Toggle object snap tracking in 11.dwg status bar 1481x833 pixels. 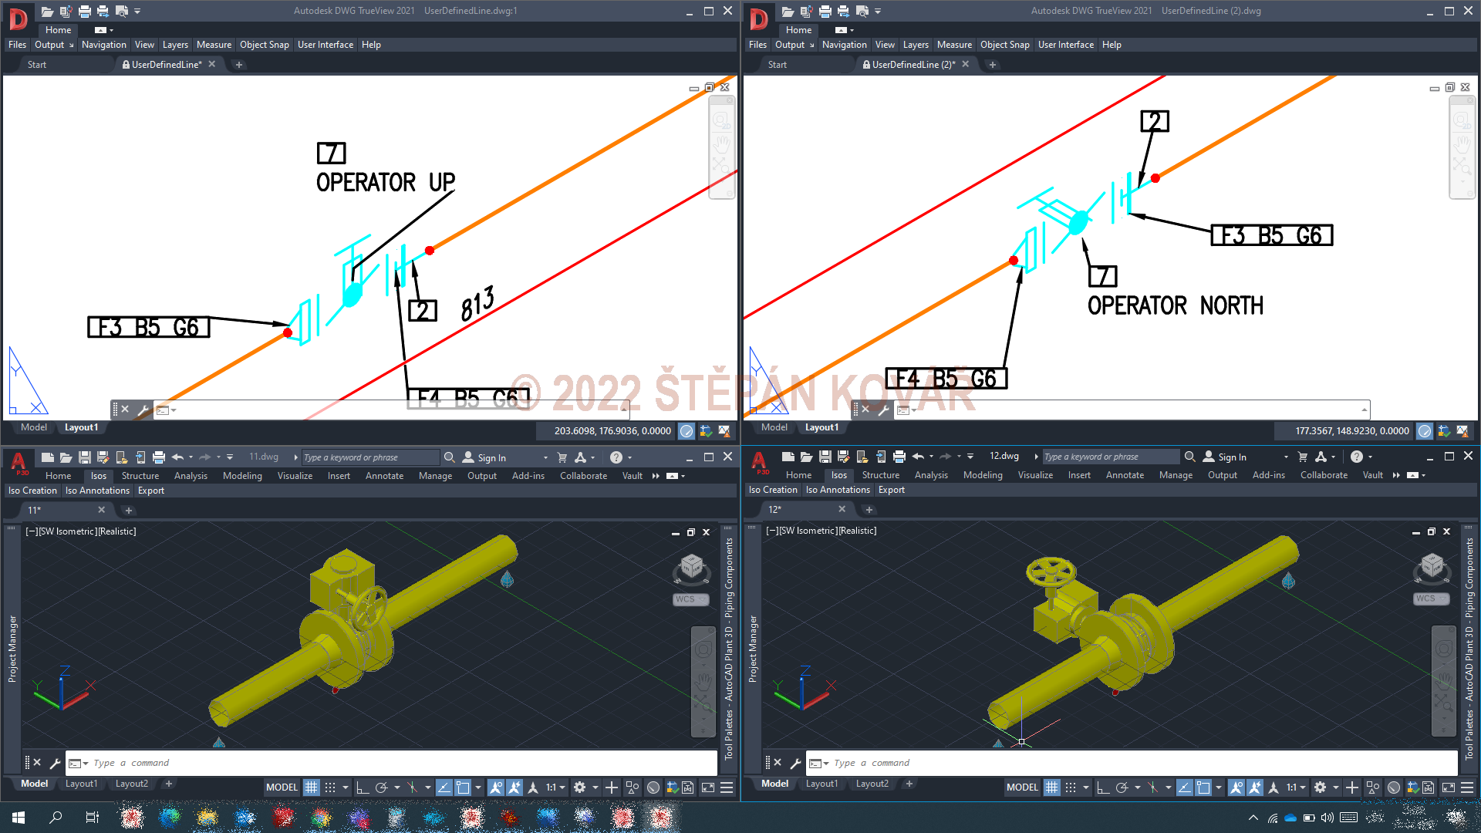(444, 787)
